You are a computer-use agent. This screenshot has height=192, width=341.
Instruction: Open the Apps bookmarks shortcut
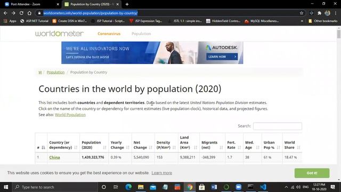pyautogui.click(x=10, y=21)
